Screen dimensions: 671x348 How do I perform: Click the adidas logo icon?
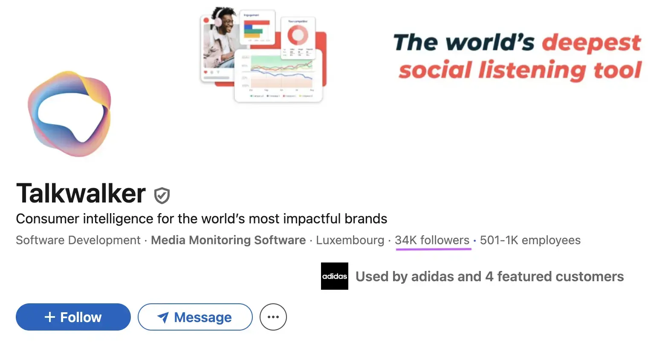click(334, 276)
